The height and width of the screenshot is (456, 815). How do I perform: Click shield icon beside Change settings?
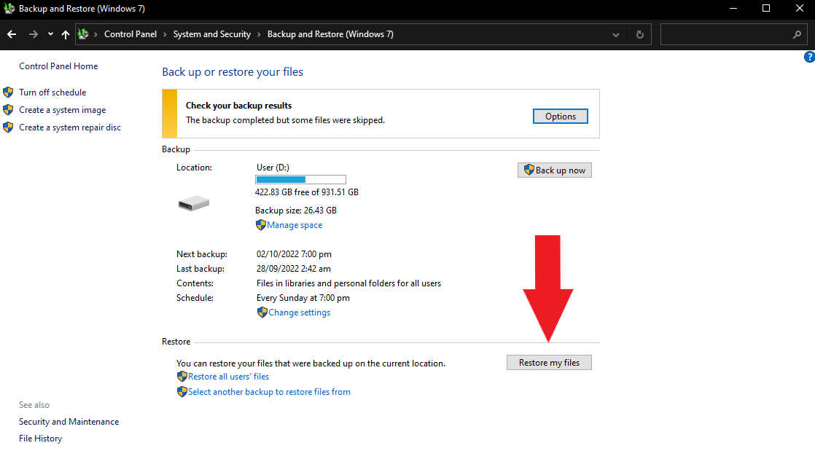(x=262, y=312)
